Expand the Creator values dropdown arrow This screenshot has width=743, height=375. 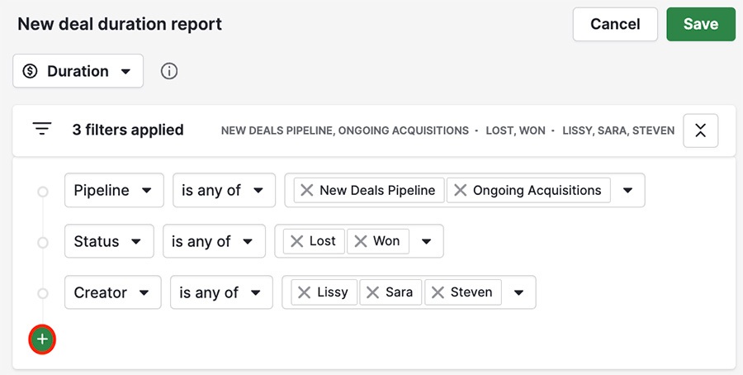pos(519,292)
